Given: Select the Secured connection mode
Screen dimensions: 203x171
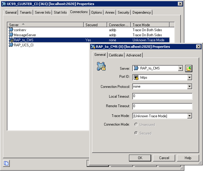Looking at the screenshot, I should pos(136,133).
